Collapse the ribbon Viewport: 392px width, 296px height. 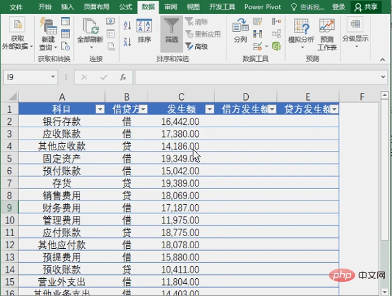pyautogui.click(x=382, y=59)
